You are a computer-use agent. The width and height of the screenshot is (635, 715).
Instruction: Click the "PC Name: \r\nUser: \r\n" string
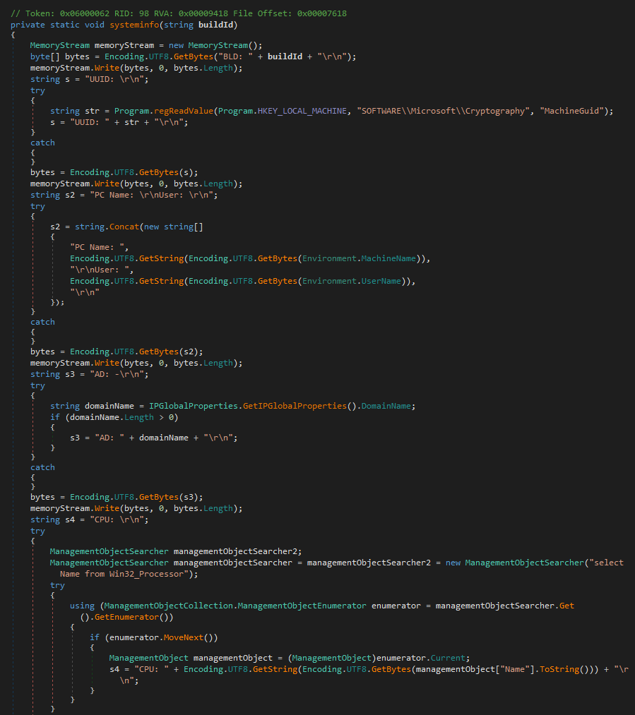[x=151, y=195]
